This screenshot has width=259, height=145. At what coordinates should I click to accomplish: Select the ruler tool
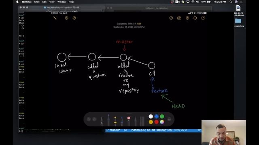[142, 121]
